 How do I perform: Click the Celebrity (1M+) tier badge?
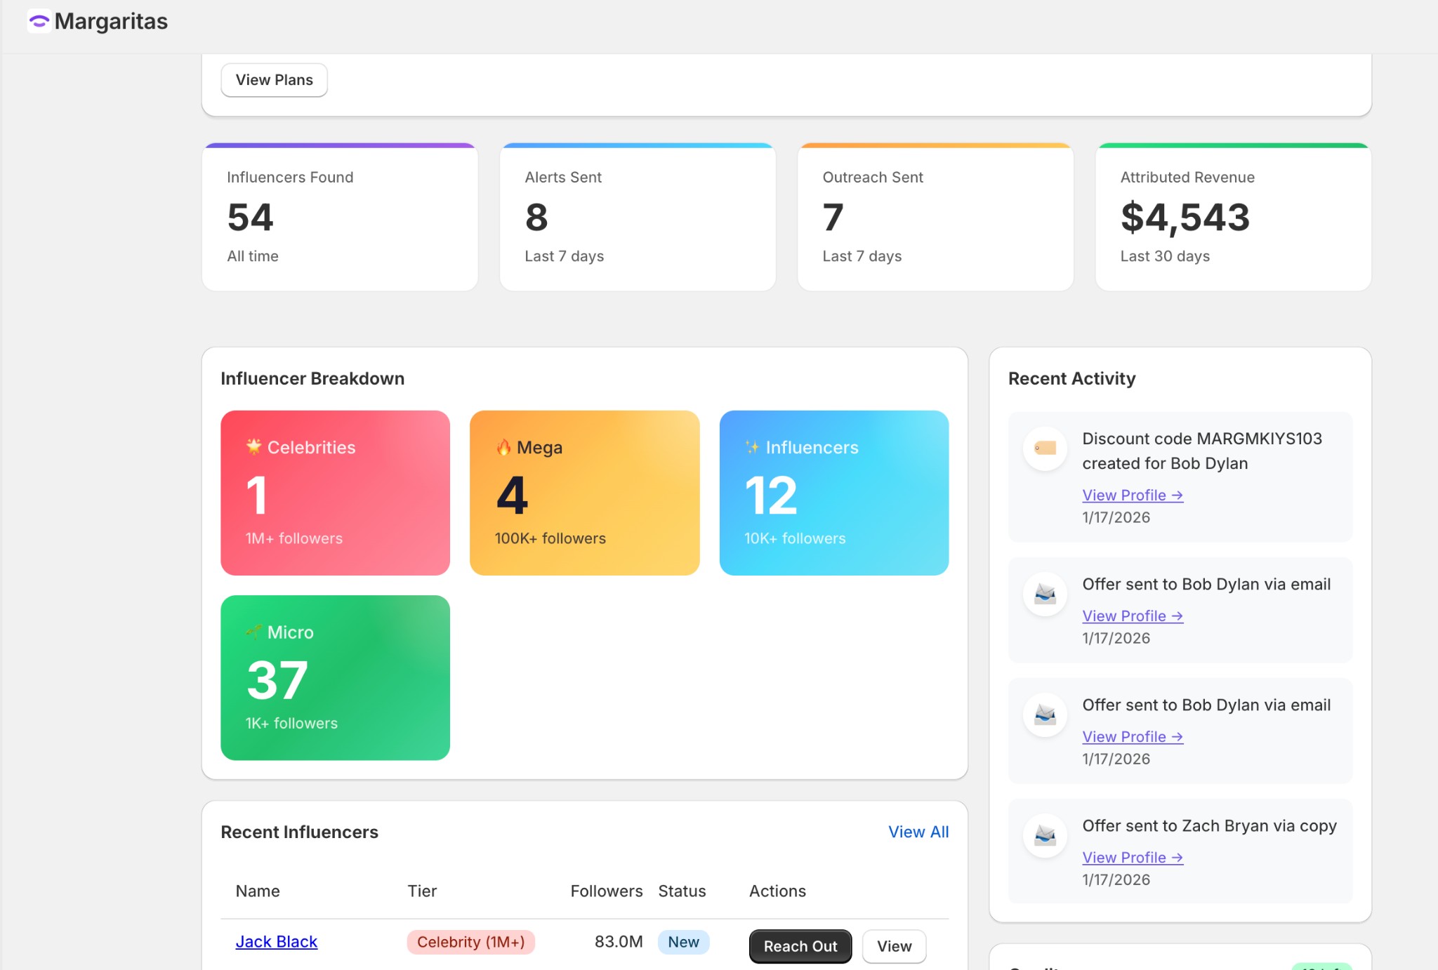(471, 941)
